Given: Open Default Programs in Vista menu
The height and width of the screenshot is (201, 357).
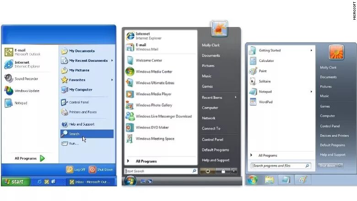Looking at the screenshot, I should [216, 150].
